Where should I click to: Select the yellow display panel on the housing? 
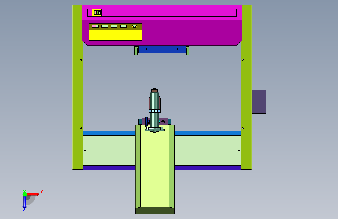pos(115,35)
